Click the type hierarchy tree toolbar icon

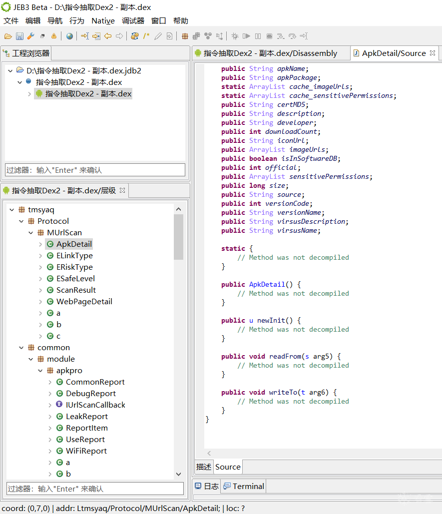pos(219,36)
